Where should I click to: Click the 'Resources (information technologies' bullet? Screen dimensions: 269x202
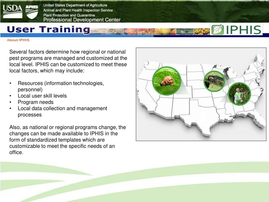tap(61, 86)
